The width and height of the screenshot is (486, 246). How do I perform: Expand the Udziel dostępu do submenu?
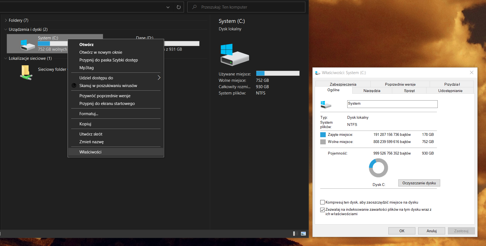pyautogui.click(x=159, y=78)
